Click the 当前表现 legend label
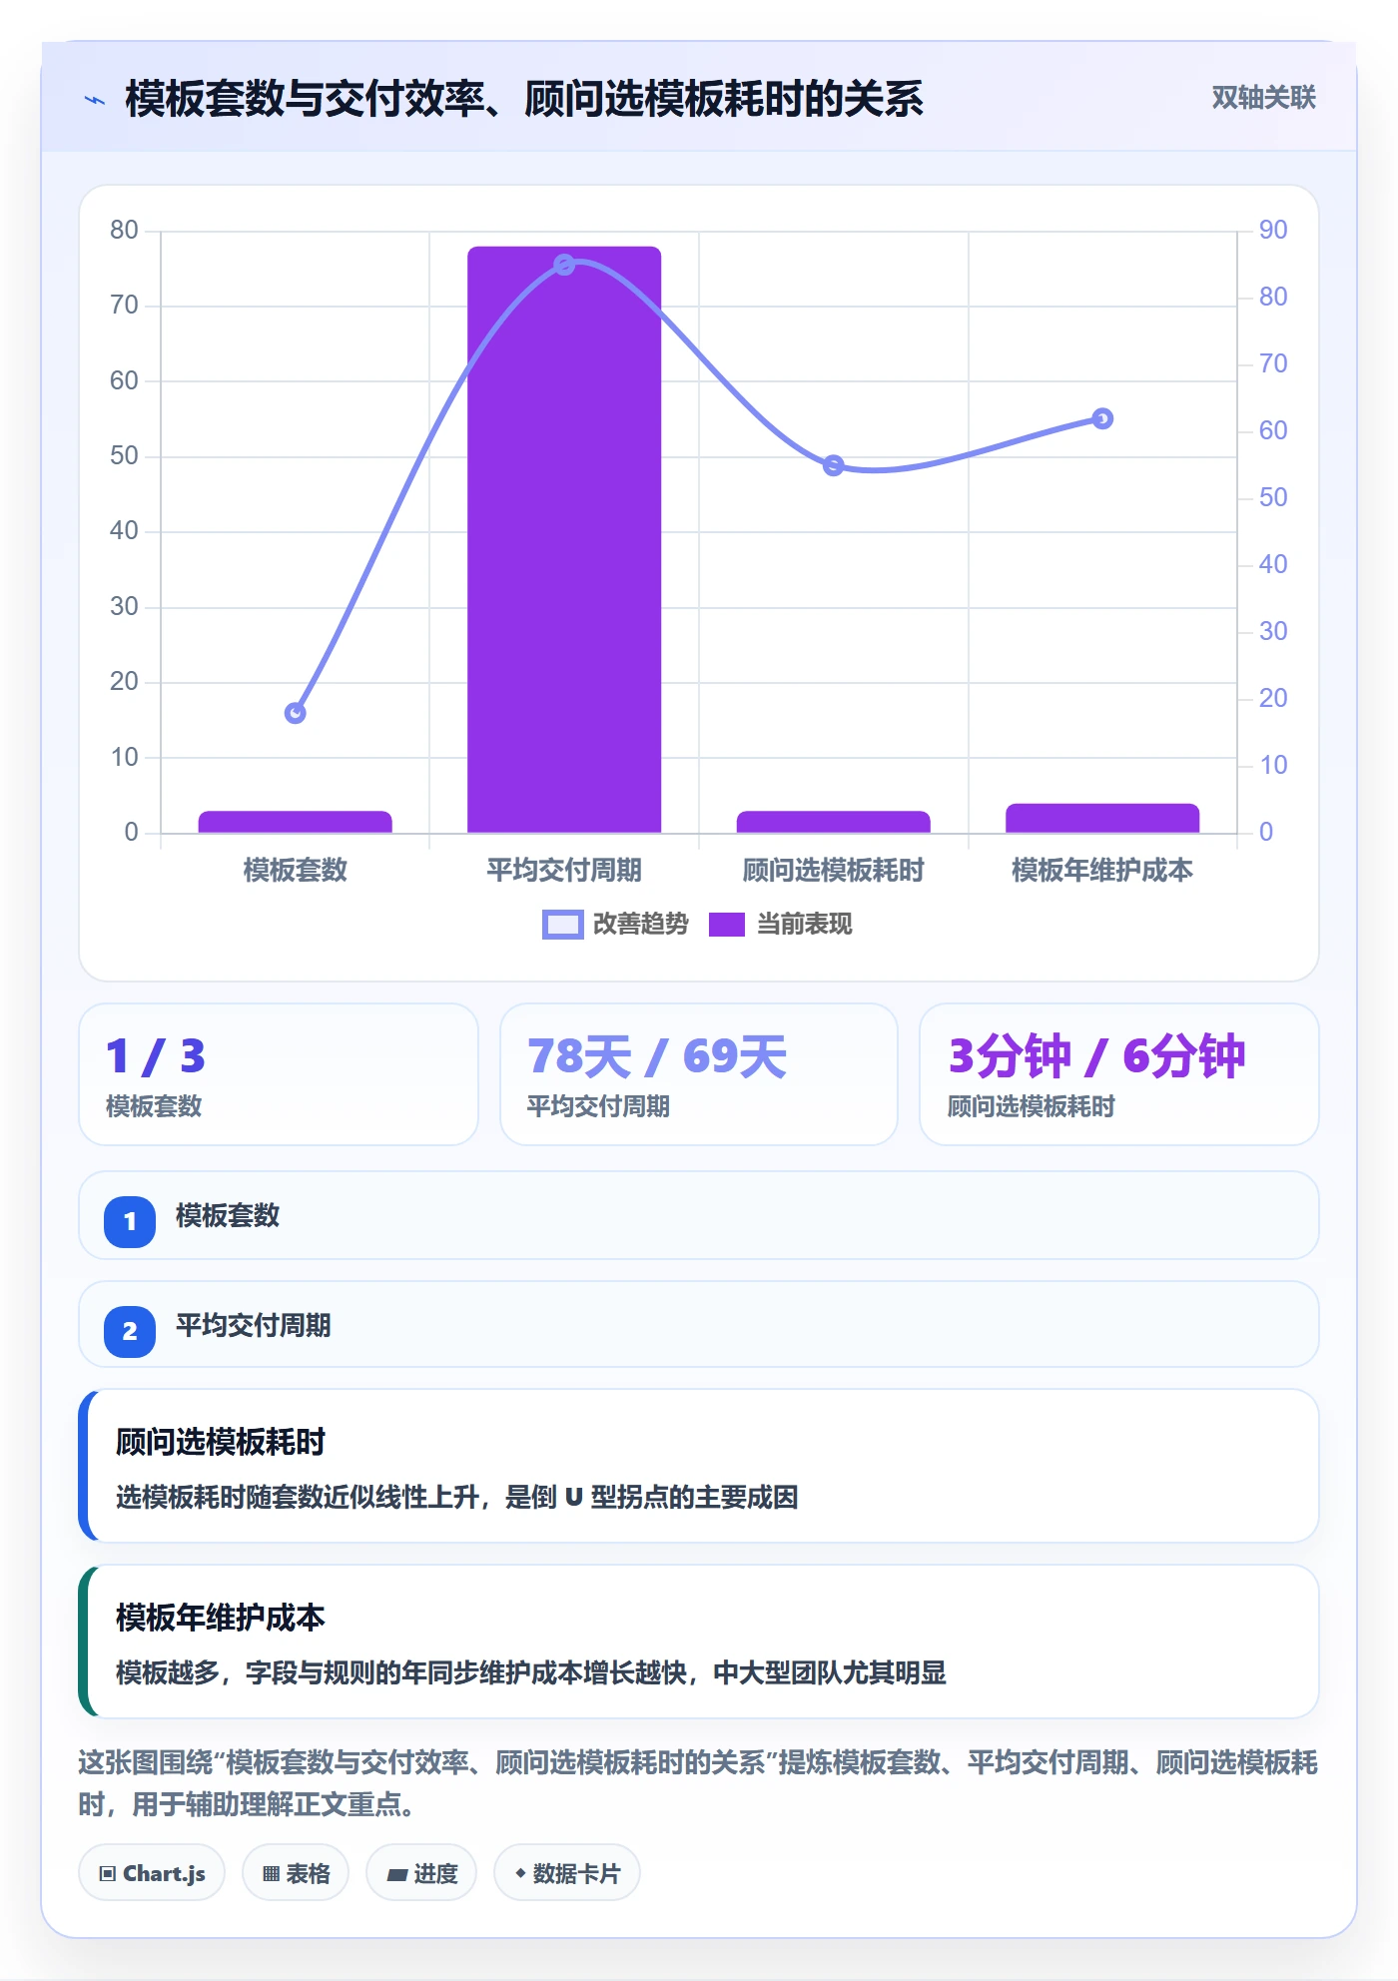This screenshot has width=1398, height=1981. (x=804, y=925)
